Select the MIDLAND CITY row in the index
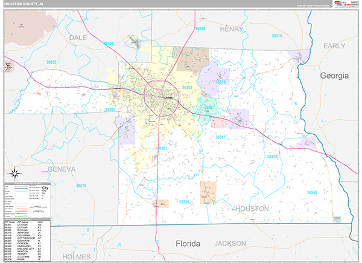The image size is (362, 263). tap(27, 248)
